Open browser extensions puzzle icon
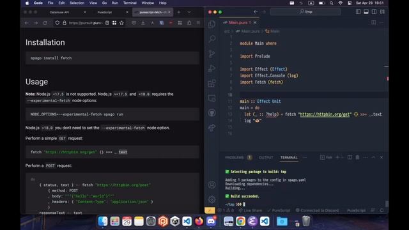This screenshot has height=230, width=409. 189,23
